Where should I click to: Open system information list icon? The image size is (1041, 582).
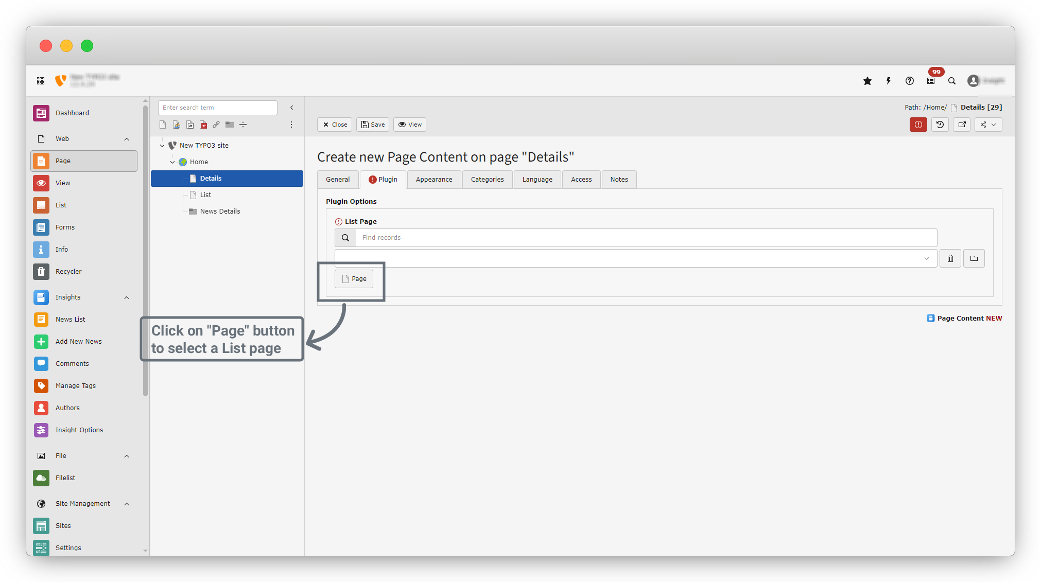tap(931, 81)
